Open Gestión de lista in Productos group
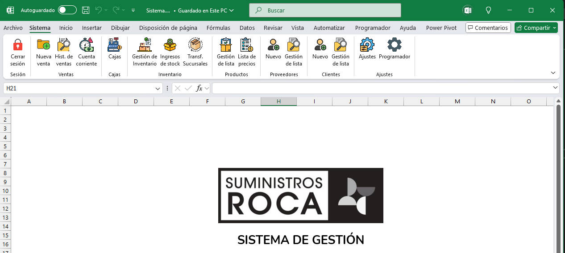565x253 pixels. 226,53
